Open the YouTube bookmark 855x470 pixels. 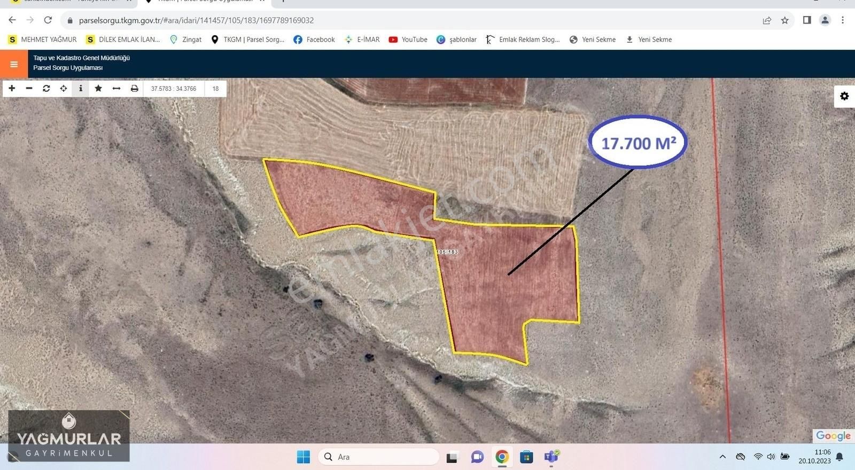[x=408, y=40]
